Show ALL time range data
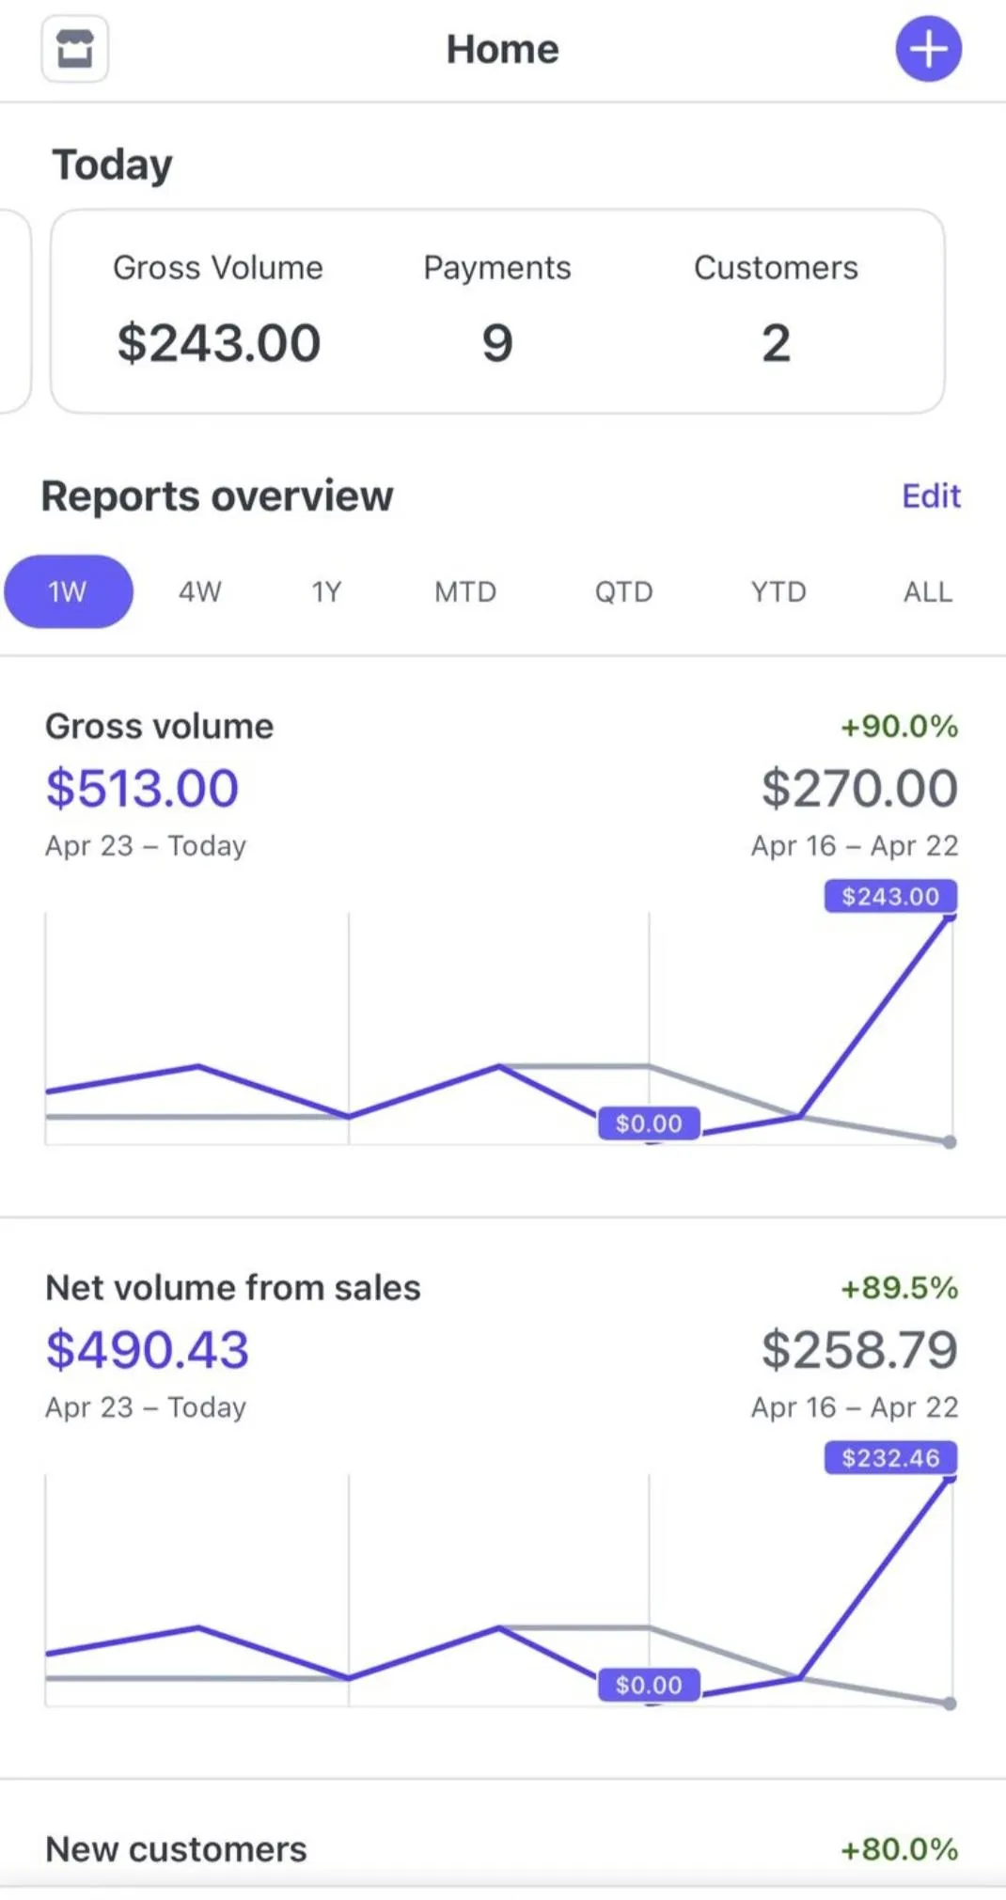Viewport: 1006px width, 1900px height. [927, 591]
